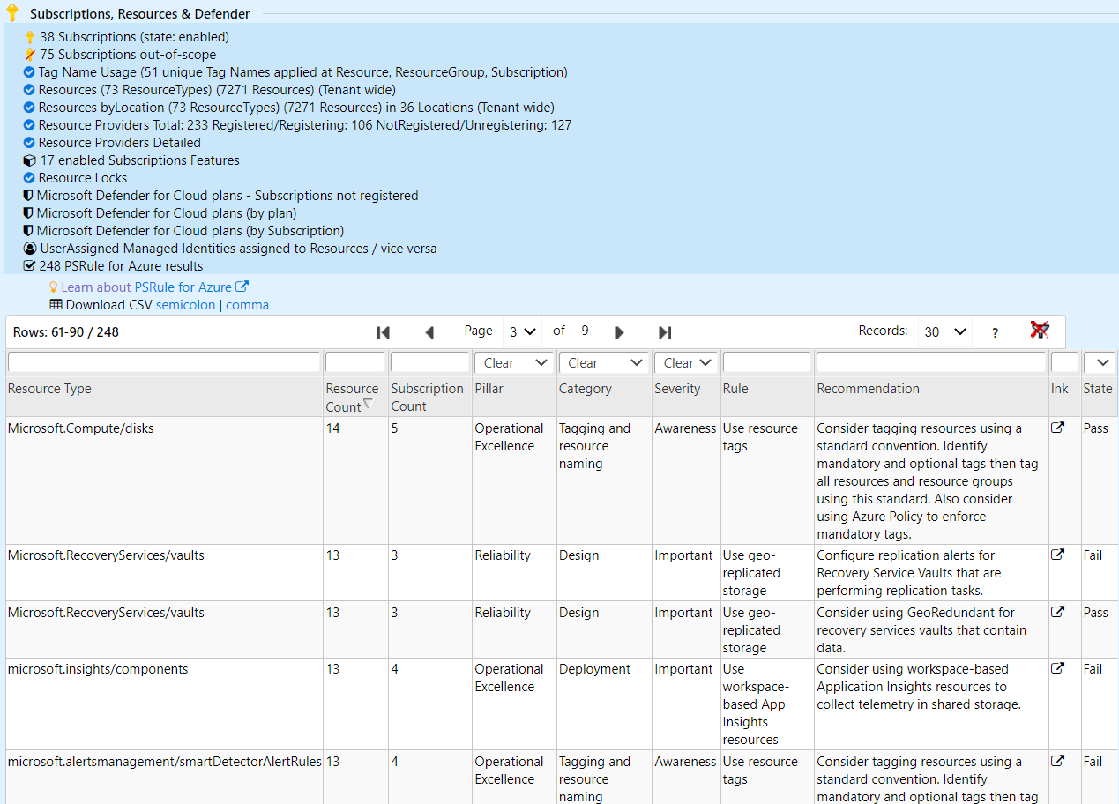Click the clear filters icon
This screenshot has width=1119, height=804.
[x=1040, y=330]
